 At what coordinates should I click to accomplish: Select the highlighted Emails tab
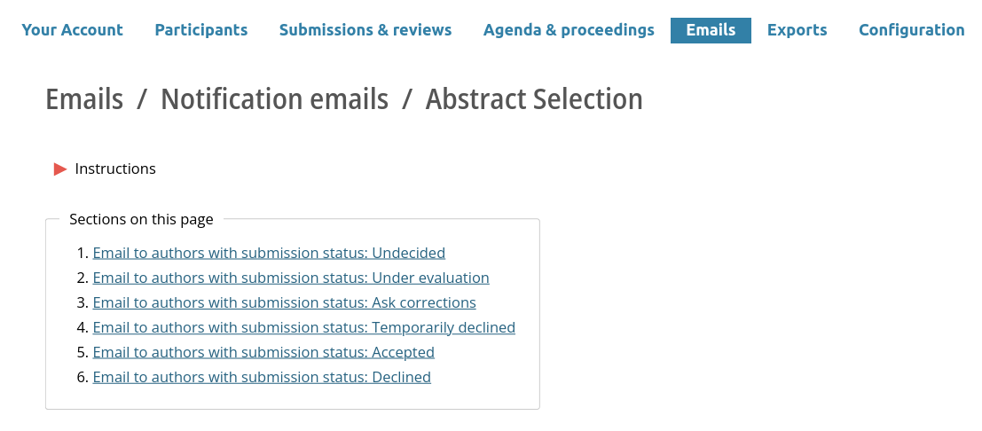(x=711, y=30)
